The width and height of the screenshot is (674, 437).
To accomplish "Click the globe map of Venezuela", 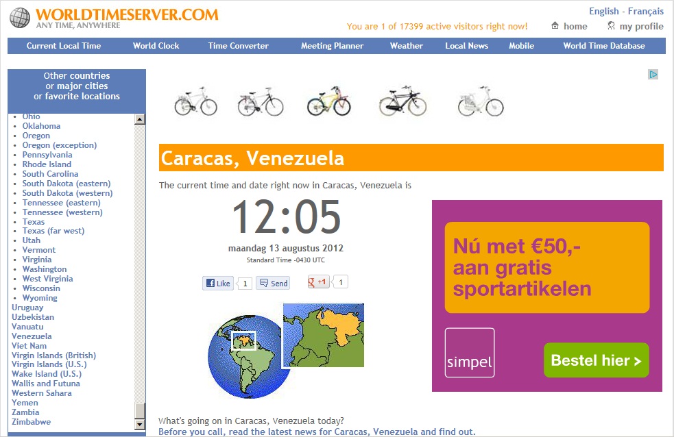I will coord(244,354).
